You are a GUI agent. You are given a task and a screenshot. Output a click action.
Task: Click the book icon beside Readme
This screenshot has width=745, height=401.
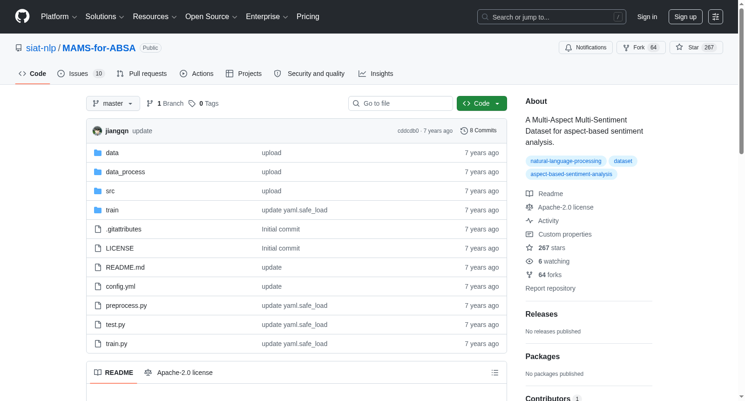(x=529, y=194)
